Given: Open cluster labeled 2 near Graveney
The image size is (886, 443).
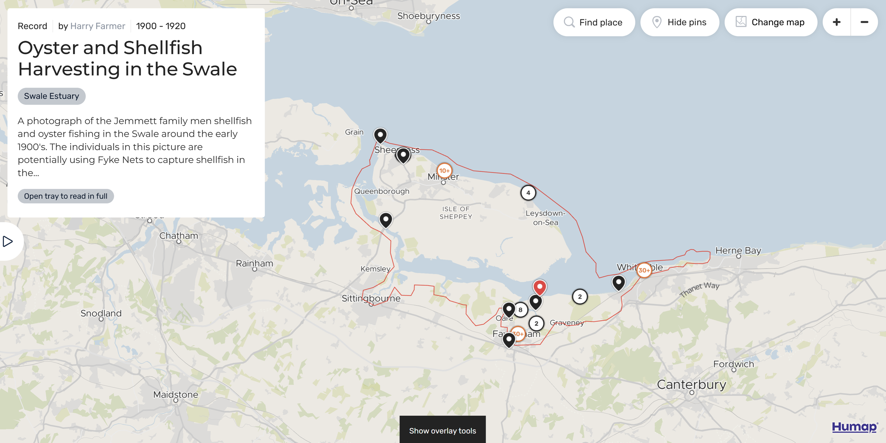Looking at the screenshot, I should point(536,323).
